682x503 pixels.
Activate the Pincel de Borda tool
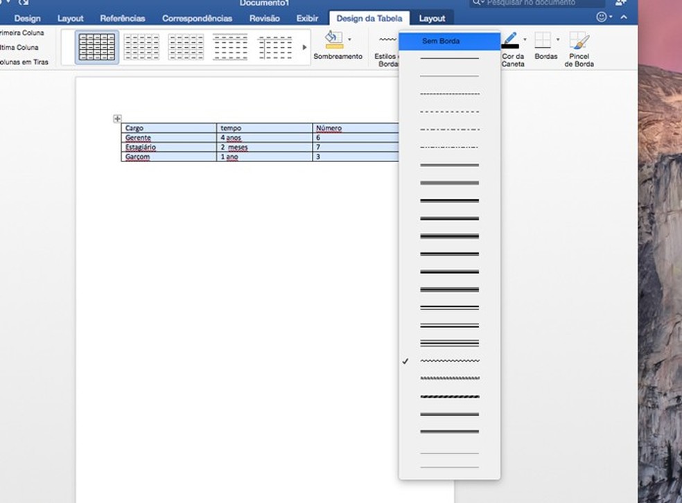579,49
